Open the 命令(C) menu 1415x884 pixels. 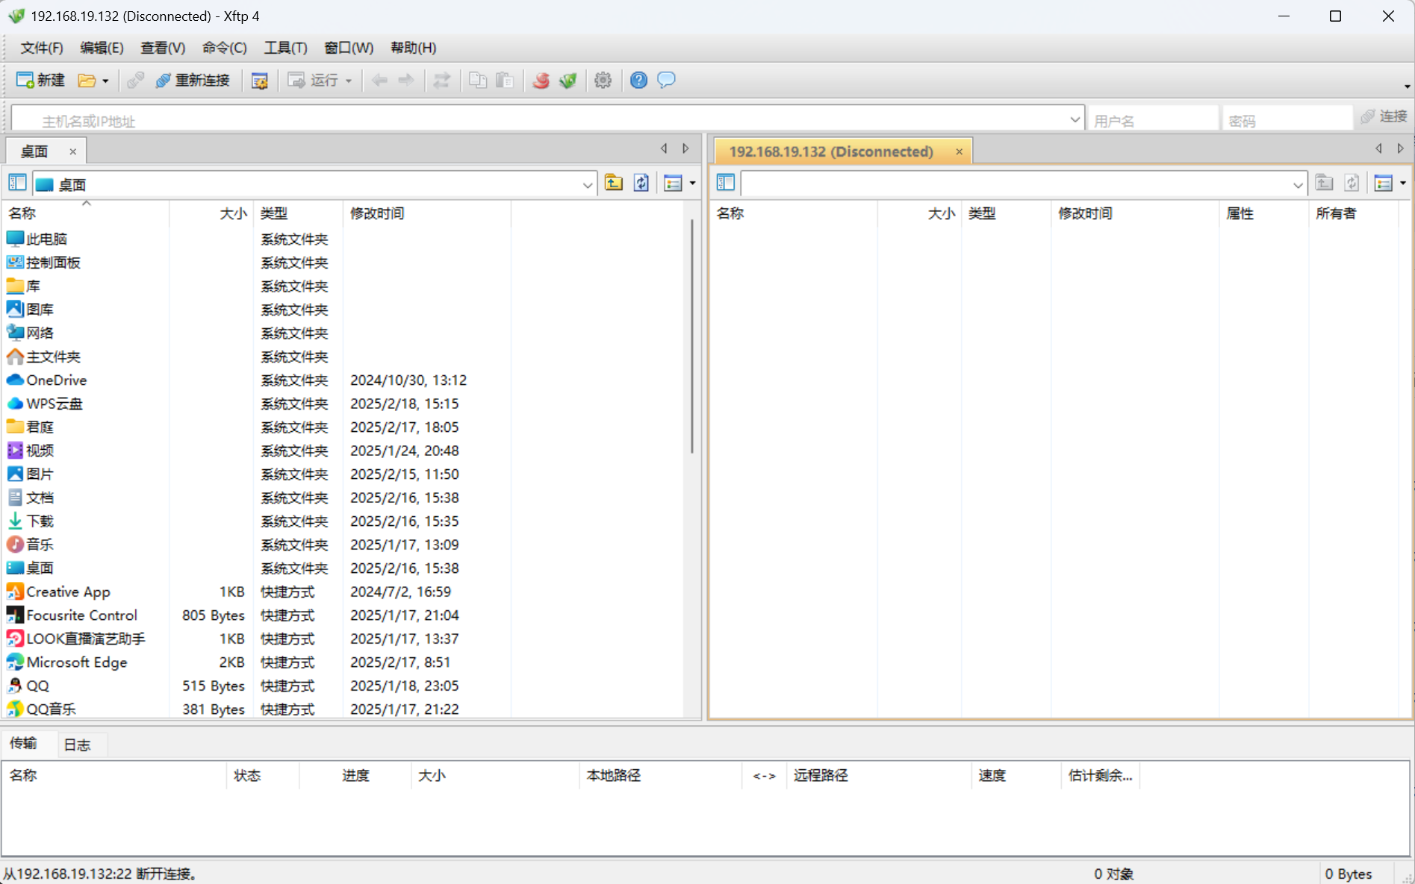224,48
